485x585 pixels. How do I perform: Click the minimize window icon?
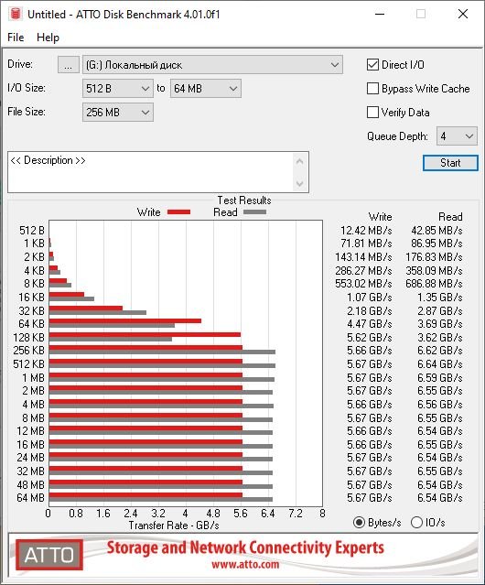[x=380, y=14]
